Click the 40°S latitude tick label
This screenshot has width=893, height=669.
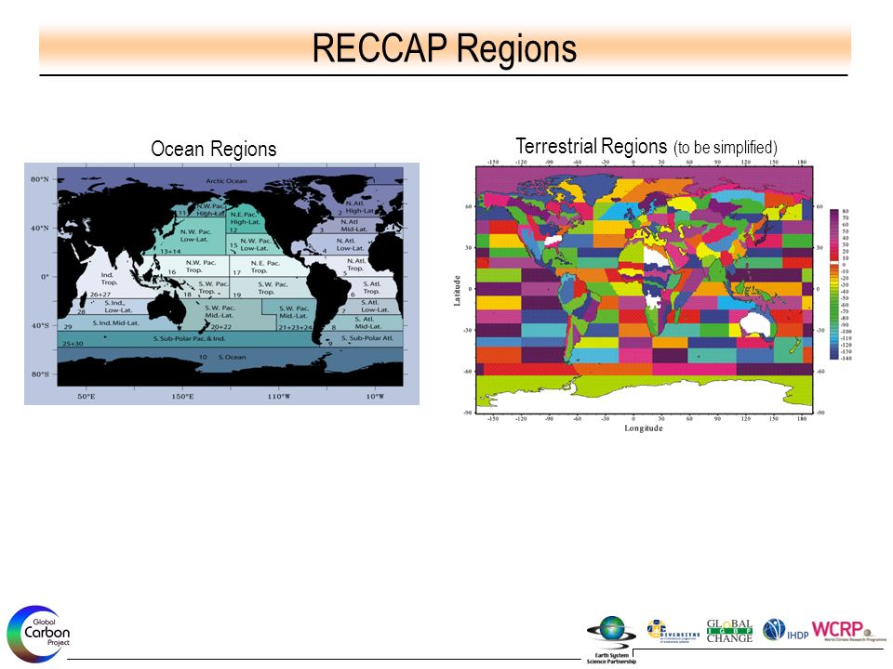coord(40,326)
